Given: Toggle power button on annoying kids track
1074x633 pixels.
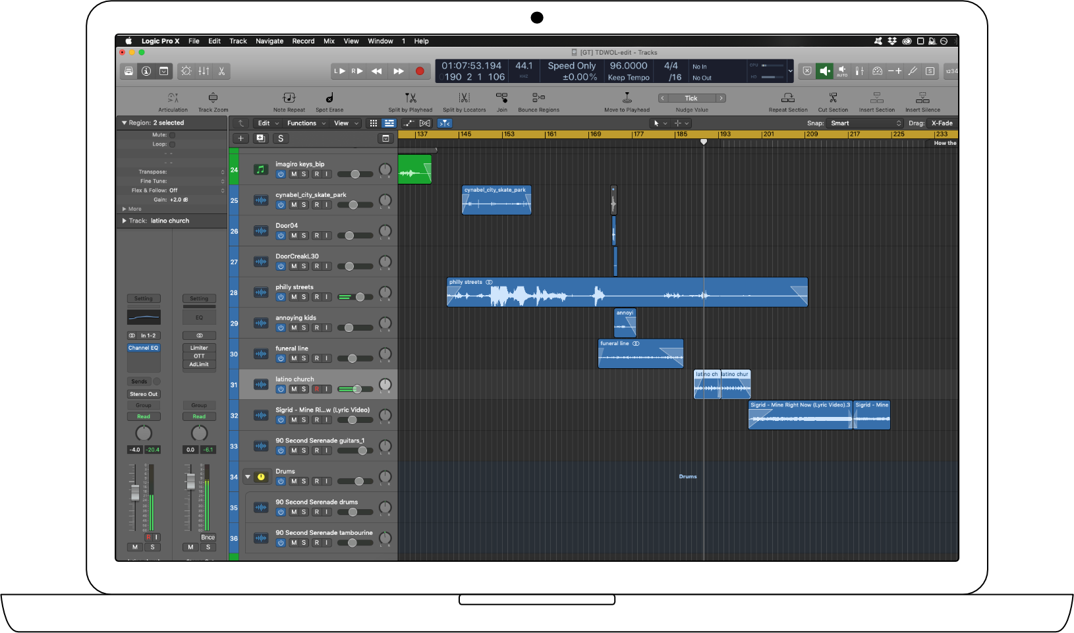Looking at the screenshot, I should (x=281, y=328).
